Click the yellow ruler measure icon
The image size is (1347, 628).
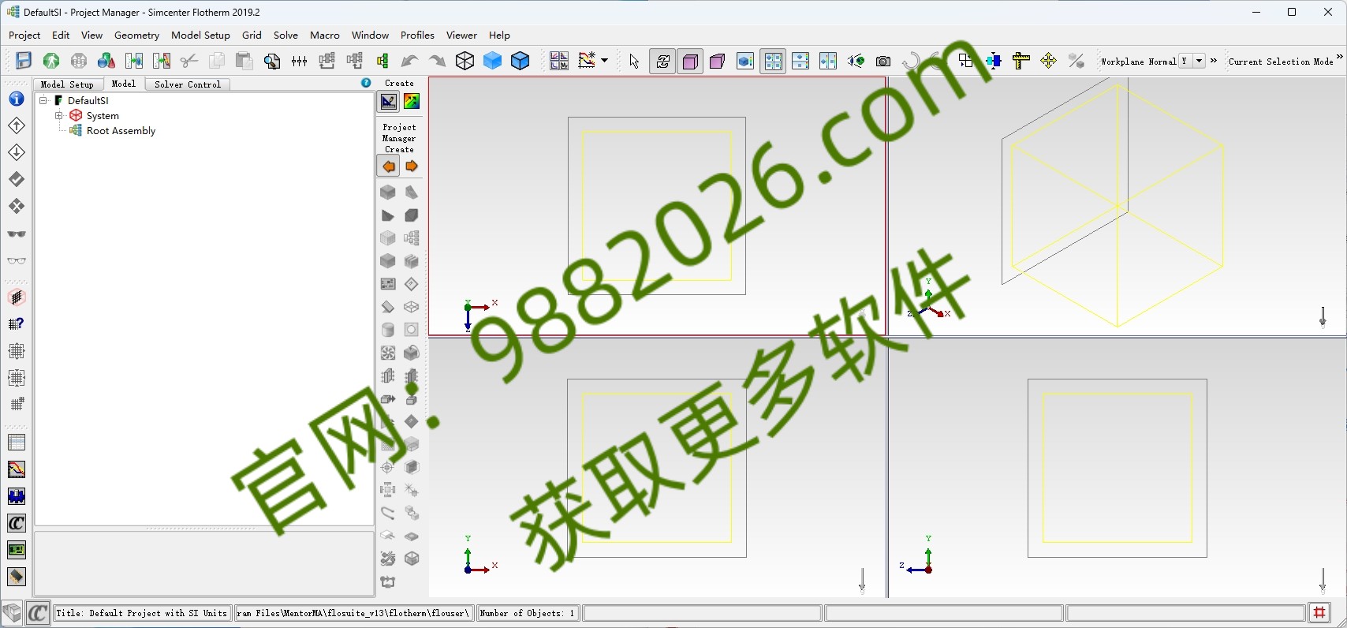point(1021,61)
